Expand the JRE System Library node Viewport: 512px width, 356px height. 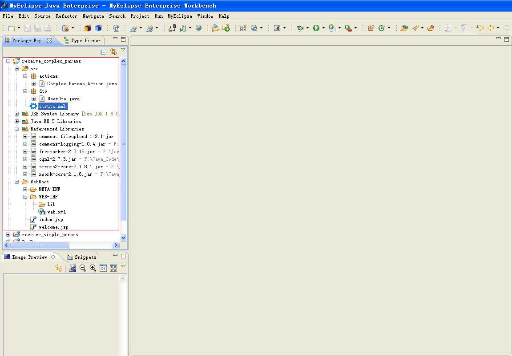pyautogui.click(x=16, y=114)
